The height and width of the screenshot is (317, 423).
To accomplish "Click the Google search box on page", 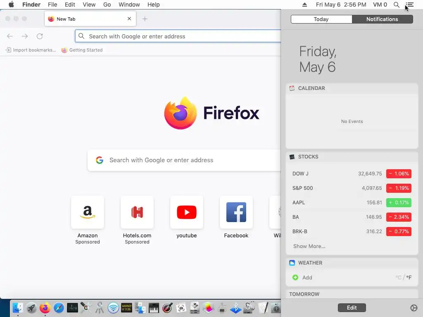I will tap(184, 160).
